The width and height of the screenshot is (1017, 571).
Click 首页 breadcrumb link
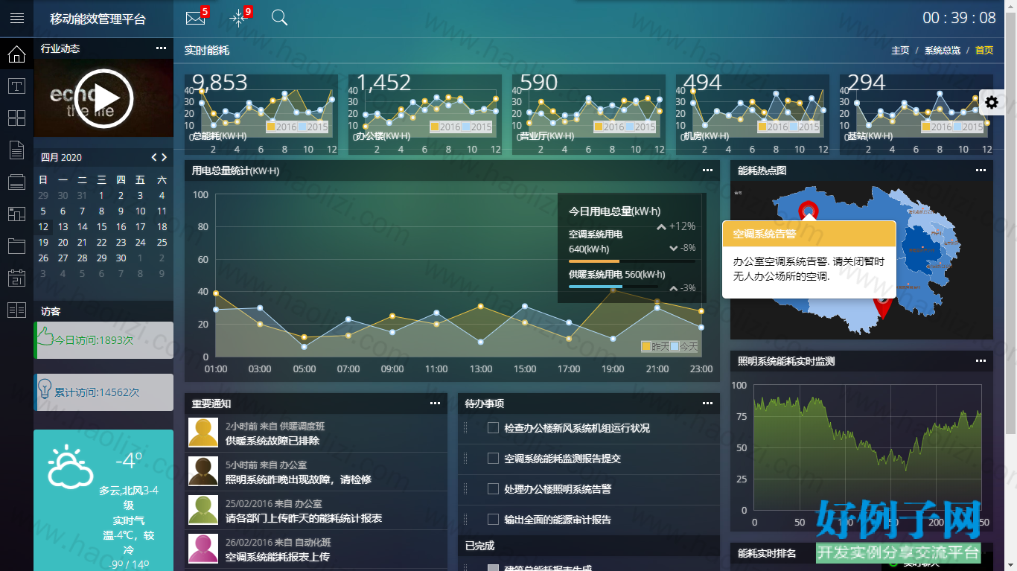coord(984,51)
